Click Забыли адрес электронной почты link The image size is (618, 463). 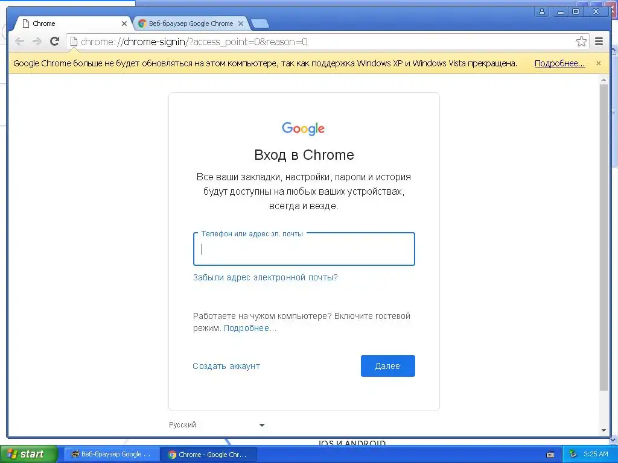tap(266, 277)
